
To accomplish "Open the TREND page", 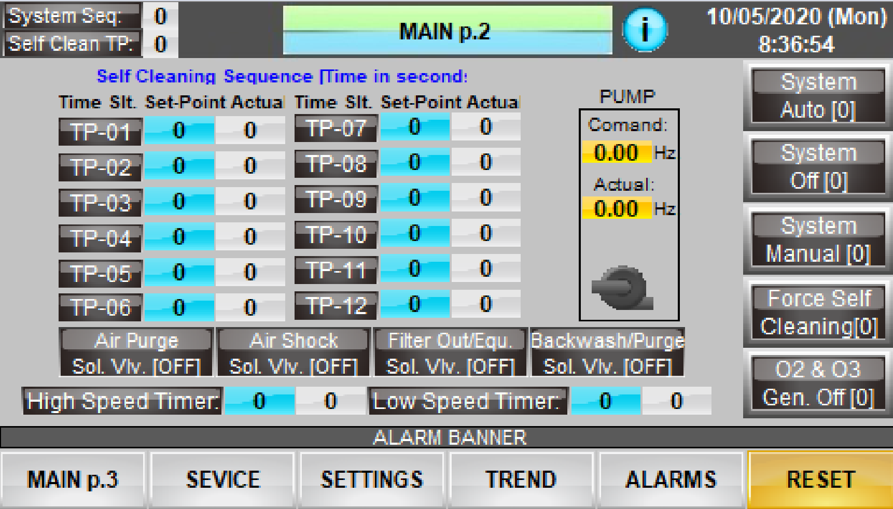I will point(521,479).
